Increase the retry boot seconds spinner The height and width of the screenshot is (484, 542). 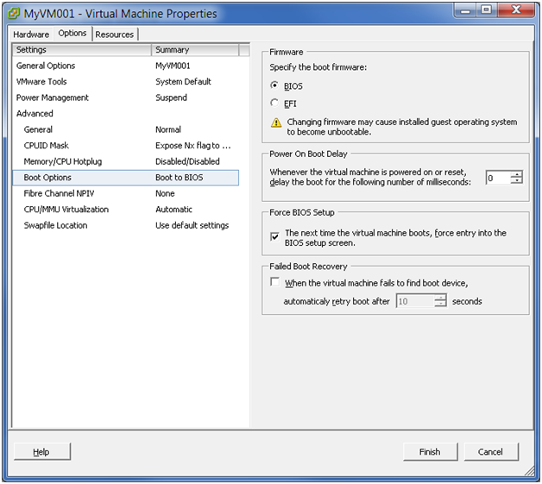pyautogui.click(x=441, y=298)
